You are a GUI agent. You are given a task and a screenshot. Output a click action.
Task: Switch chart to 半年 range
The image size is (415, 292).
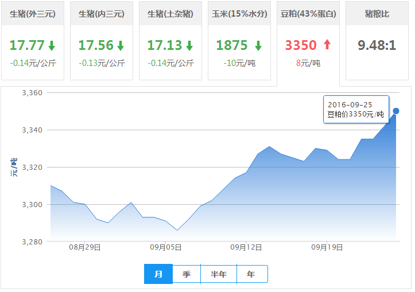(219, 274)
